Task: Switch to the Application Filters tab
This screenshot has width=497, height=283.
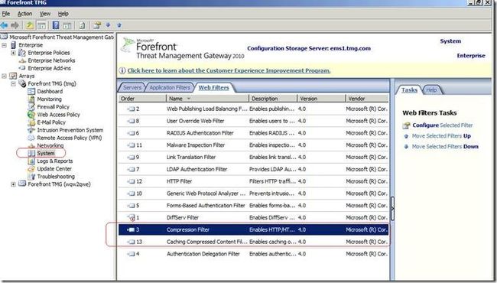Action: point(170,87)
